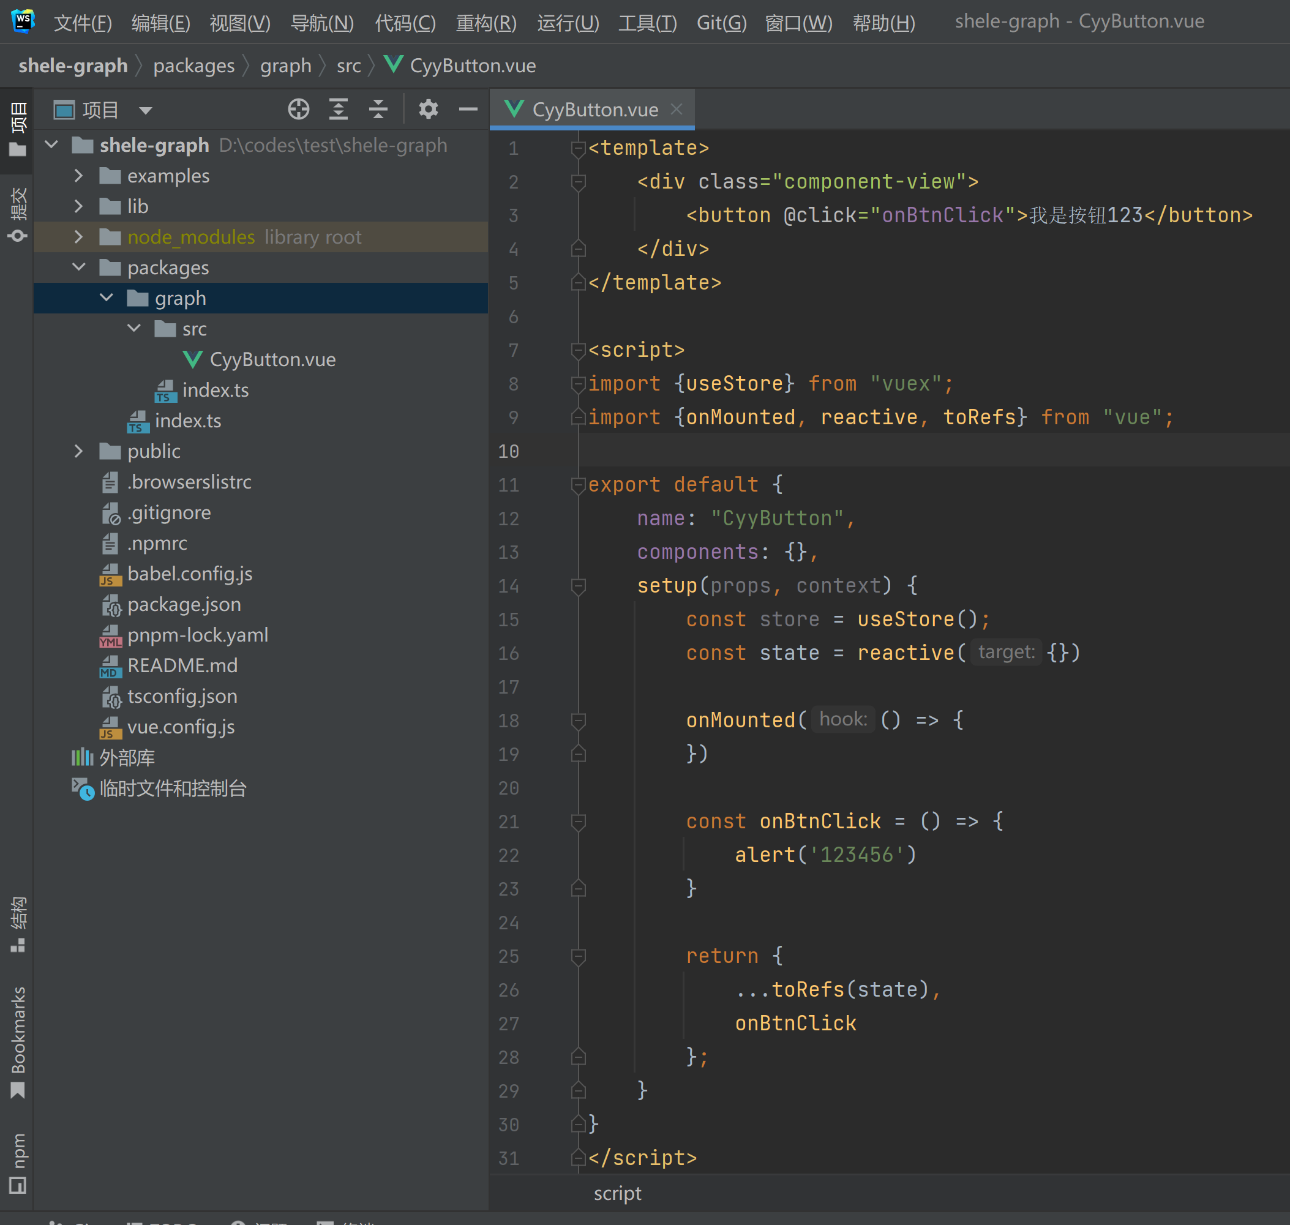Fold the onBtnClick function on line 21

click(578, 822)
